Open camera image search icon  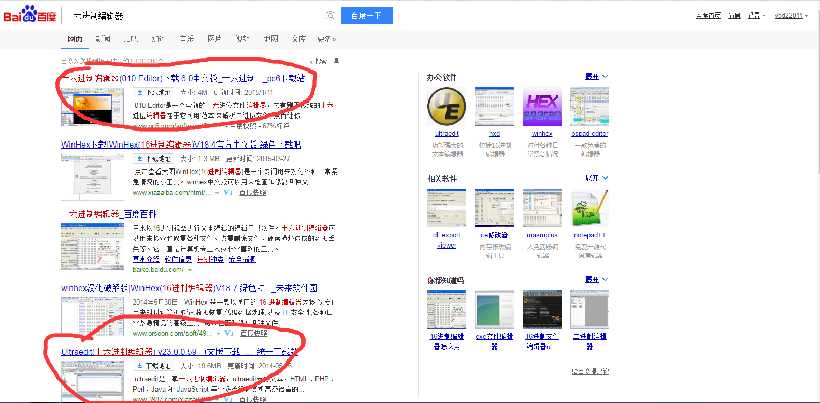click(330, 16)
